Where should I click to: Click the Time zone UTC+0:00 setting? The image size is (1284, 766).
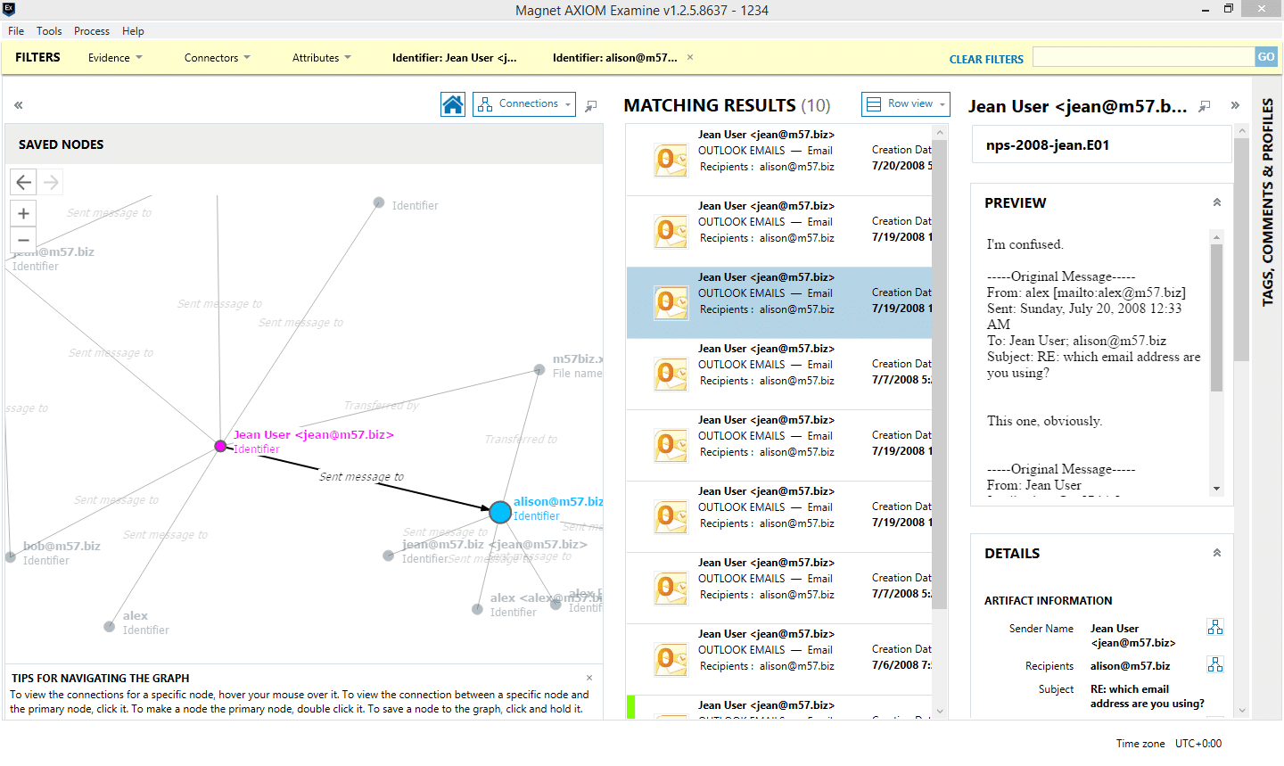tap(1169, 744)
